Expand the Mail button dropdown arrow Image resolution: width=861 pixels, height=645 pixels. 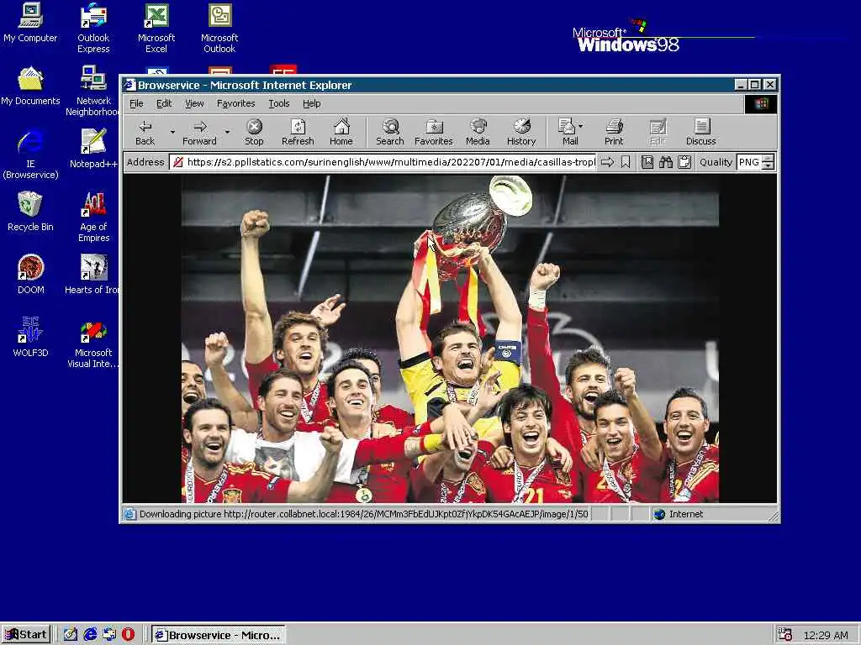[581, 126]
